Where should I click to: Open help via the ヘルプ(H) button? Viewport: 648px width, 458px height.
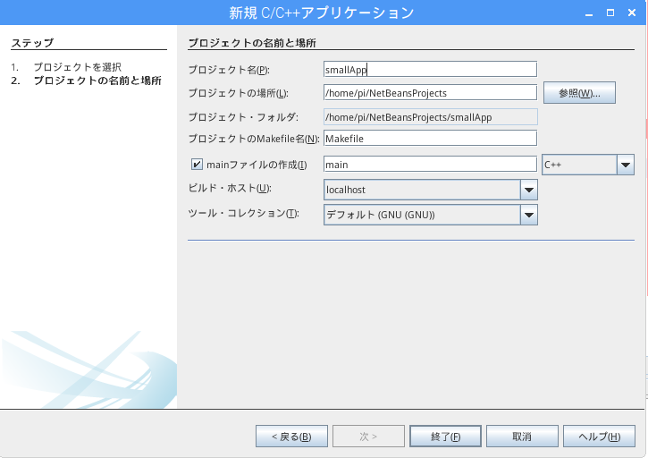click(599, 437)
